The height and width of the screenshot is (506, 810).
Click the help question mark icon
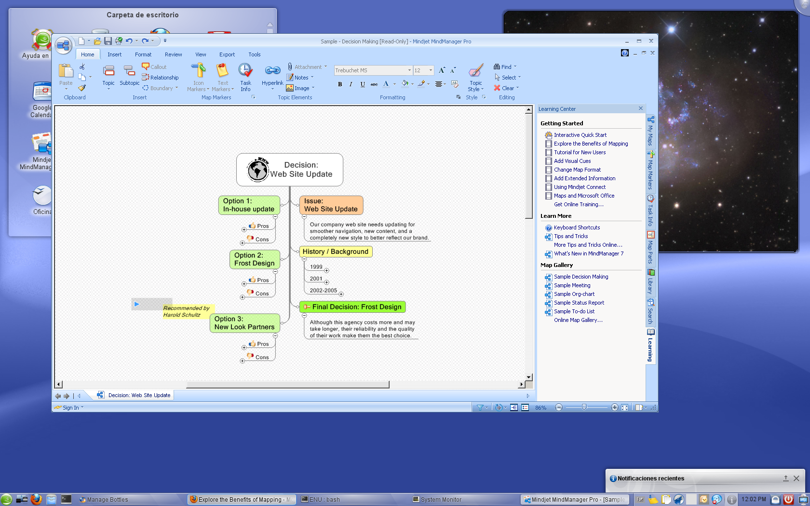pyautogui.click(x=625, y=53)
